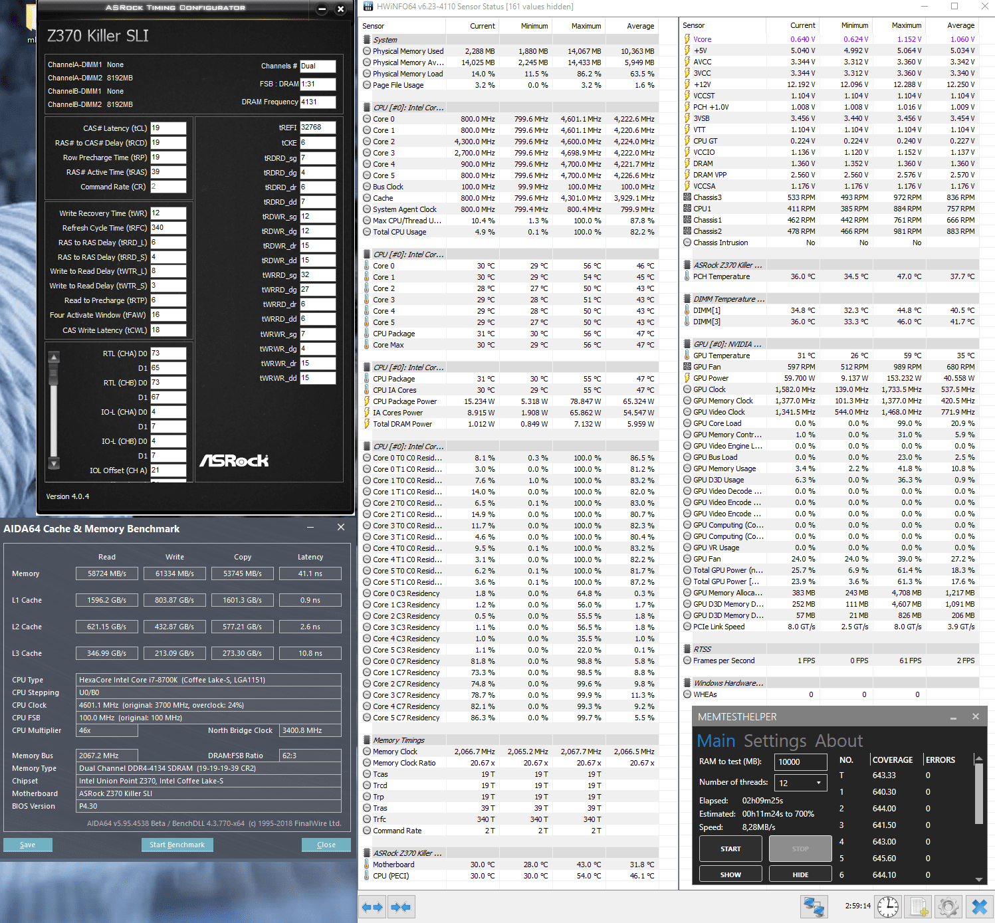Click Start Benchmark in AIDA64
The height and width of the screenshot is (923, 995).
177,845
